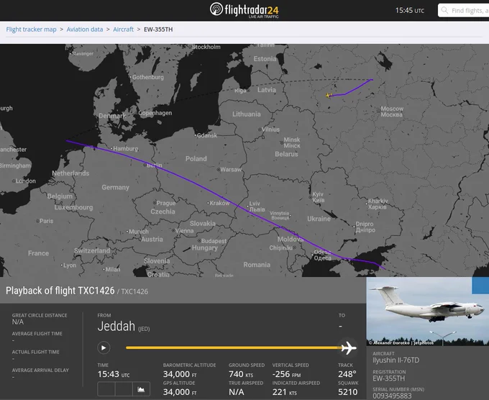Image resolution: width=489 pixels, height=400 pixels.
Task: Click the Average Arrival Delay label
Action: tap(40, 370)
